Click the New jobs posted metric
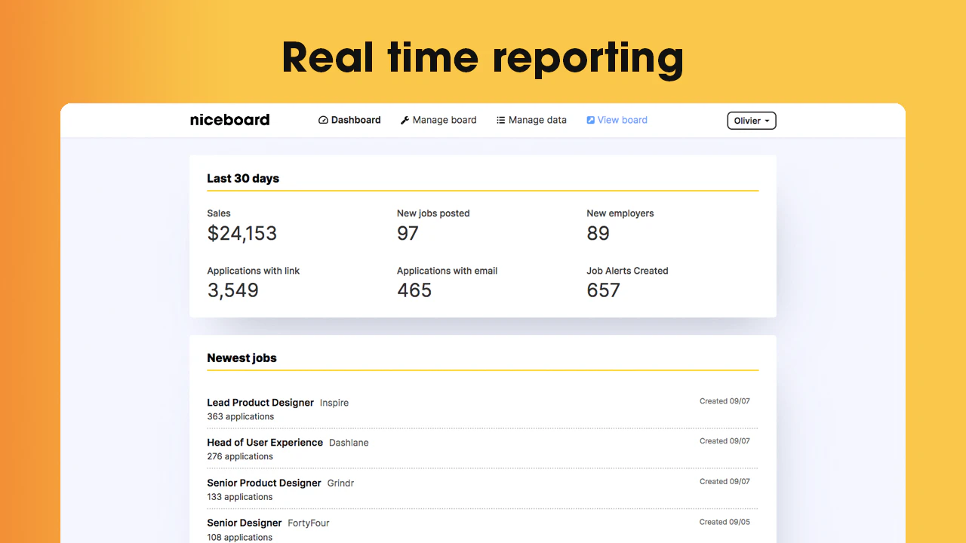The height and width of the screenshot is (543, 966). pos(408,234)
